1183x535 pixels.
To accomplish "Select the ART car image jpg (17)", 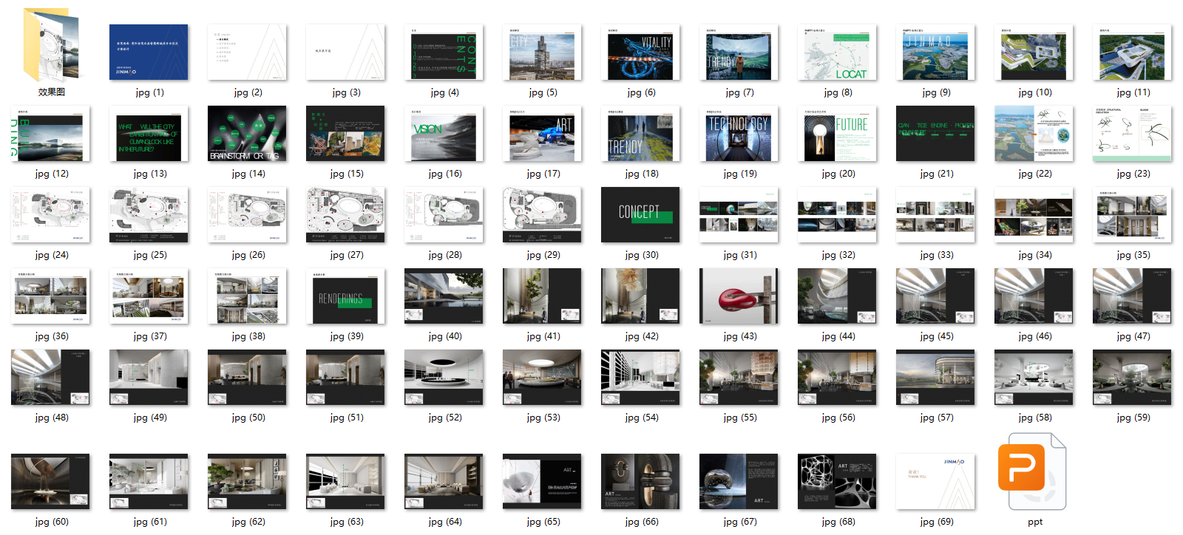I will (x=542, y=134).
